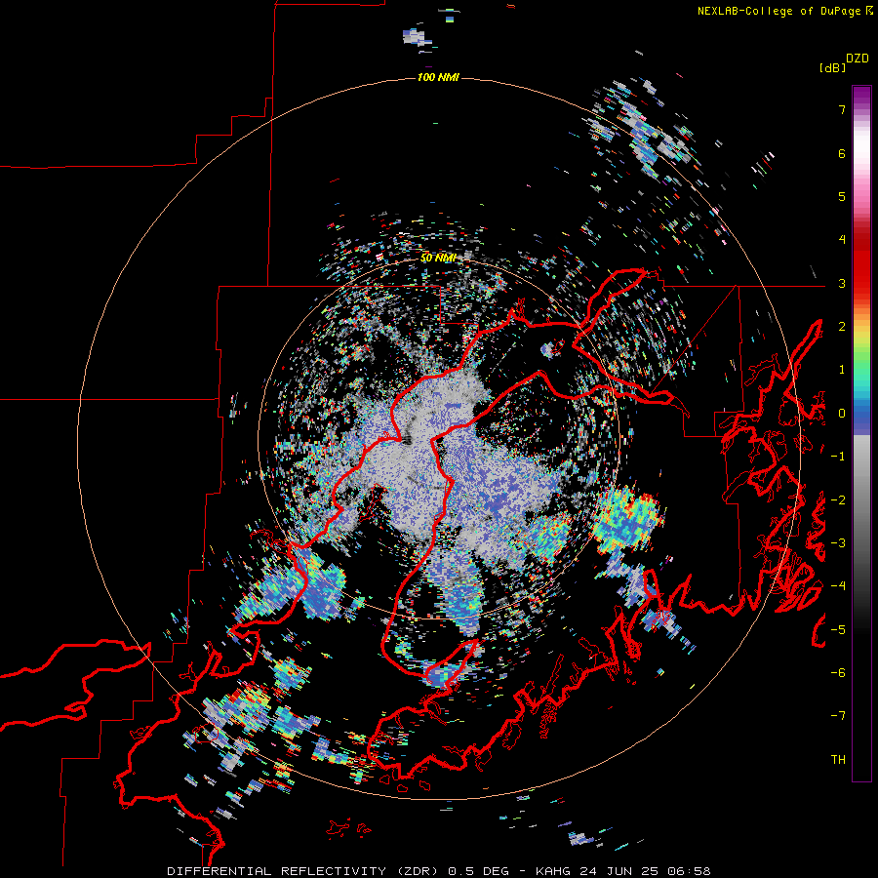
Task: Click the -3 tick label on the scale
Action: pyautogui.click(x=838, y=542)
